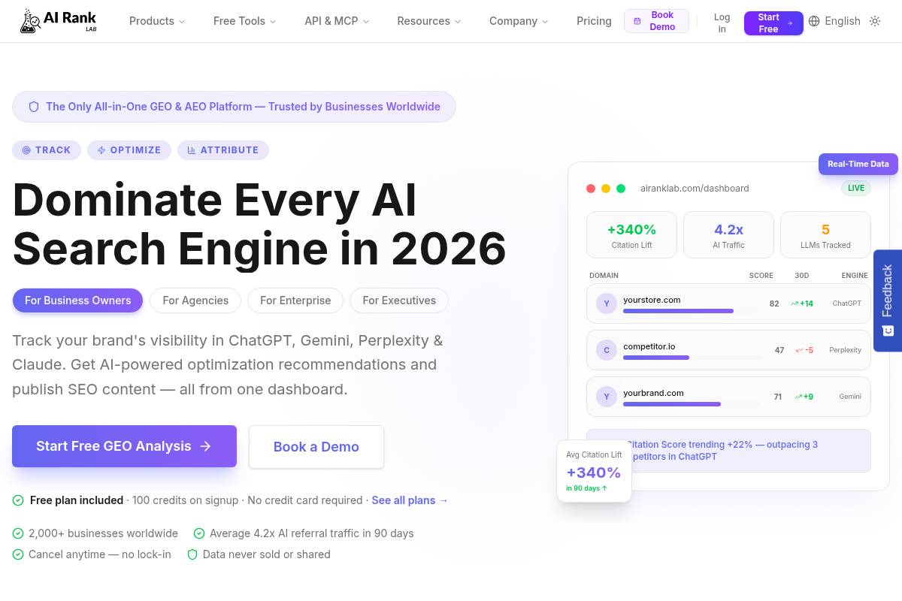This screenshot has width=902, height=601.
Task: Click the DOMAIN column header
Action: point(604,276)
